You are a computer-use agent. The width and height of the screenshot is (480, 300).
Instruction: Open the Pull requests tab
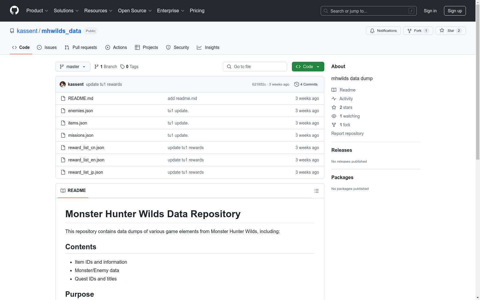coord(81,47)
